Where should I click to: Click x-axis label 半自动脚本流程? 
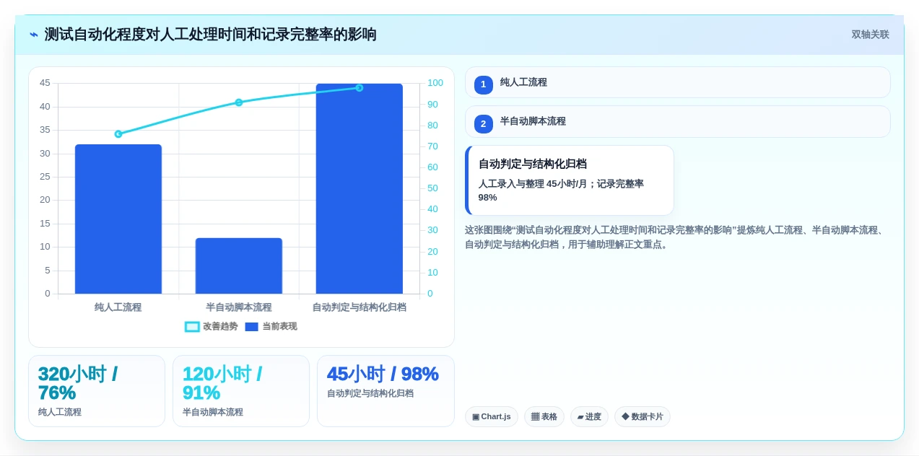tap(239, 307)
